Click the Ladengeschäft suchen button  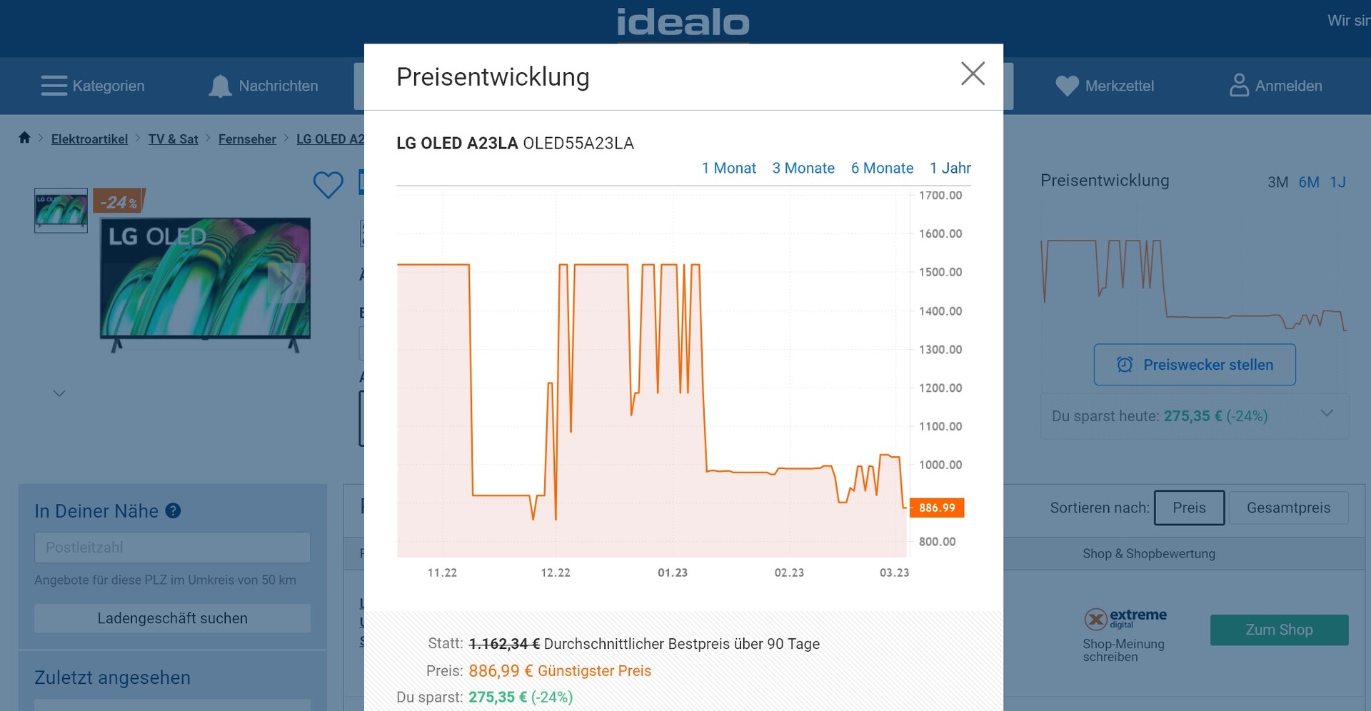point(172,618)
